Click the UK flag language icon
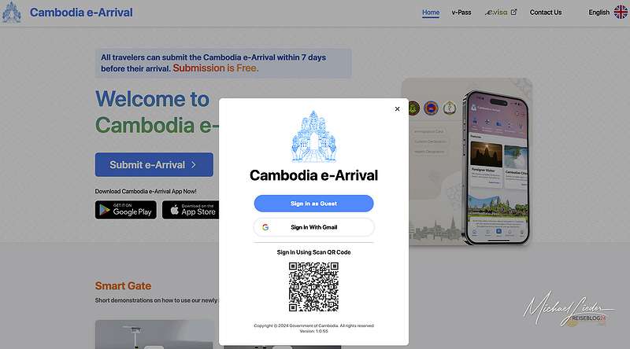This screenshot has width=630, height=349. [x=621, y=13]
